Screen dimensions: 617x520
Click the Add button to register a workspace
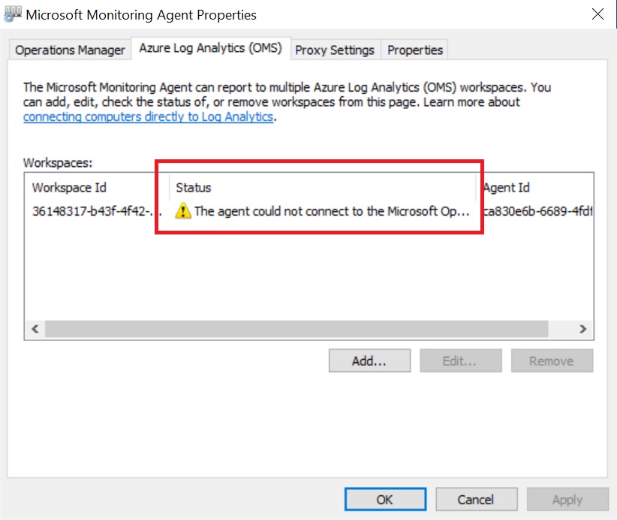[x=369, y=361]
